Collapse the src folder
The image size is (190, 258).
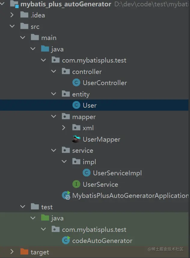point(12,26)
